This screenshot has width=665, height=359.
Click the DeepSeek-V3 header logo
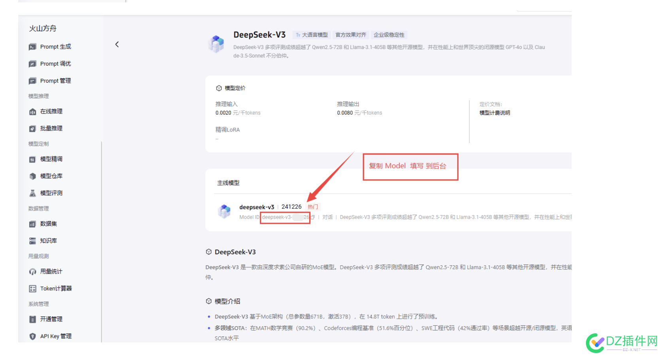[216, 44]
